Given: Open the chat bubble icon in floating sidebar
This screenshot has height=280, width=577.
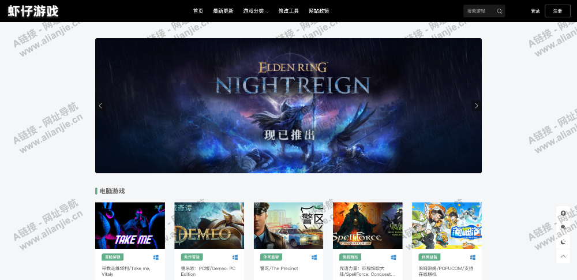Looking at the screenshot, I should [563, 227].
